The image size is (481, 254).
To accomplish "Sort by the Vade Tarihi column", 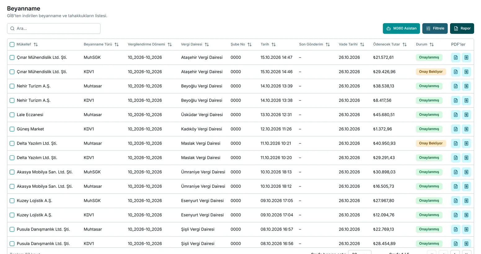I will click(x=362, y=44).
